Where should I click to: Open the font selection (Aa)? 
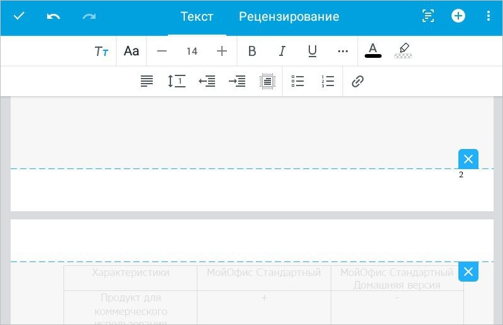tap(131, 51)
